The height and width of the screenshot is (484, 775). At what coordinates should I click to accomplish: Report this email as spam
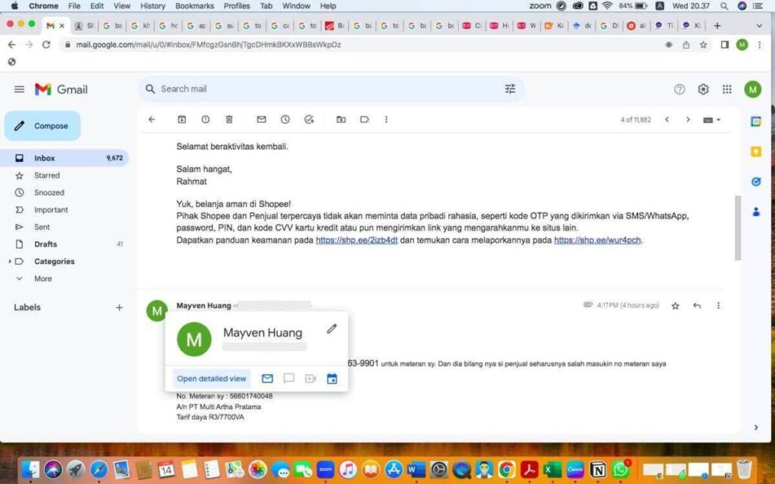click(x=205, y=119)
